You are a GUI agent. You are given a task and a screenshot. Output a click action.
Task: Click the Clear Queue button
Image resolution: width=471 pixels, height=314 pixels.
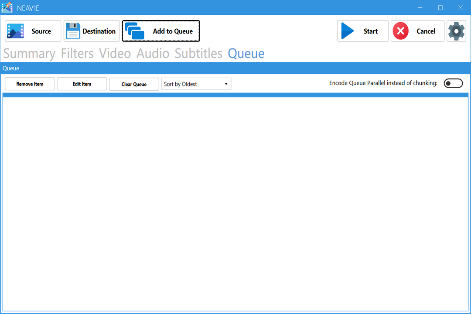[134, 84]
